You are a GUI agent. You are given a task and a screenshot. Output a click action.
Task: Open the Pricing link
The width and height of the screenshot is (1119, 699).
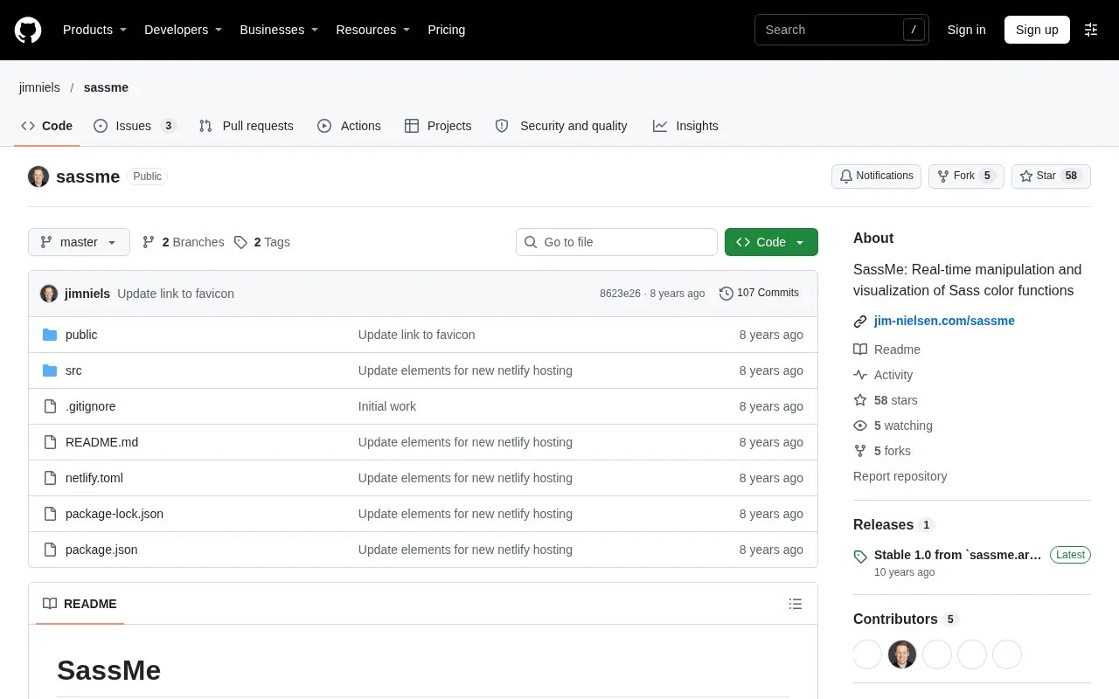point(446,30)
